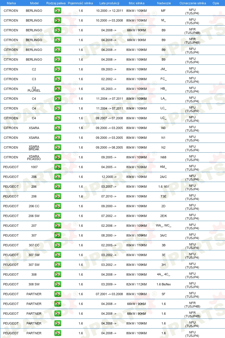The image size is (225, 338).
Task: Click fuel icon in 307 SW 3E row
Action: point(58,255)
